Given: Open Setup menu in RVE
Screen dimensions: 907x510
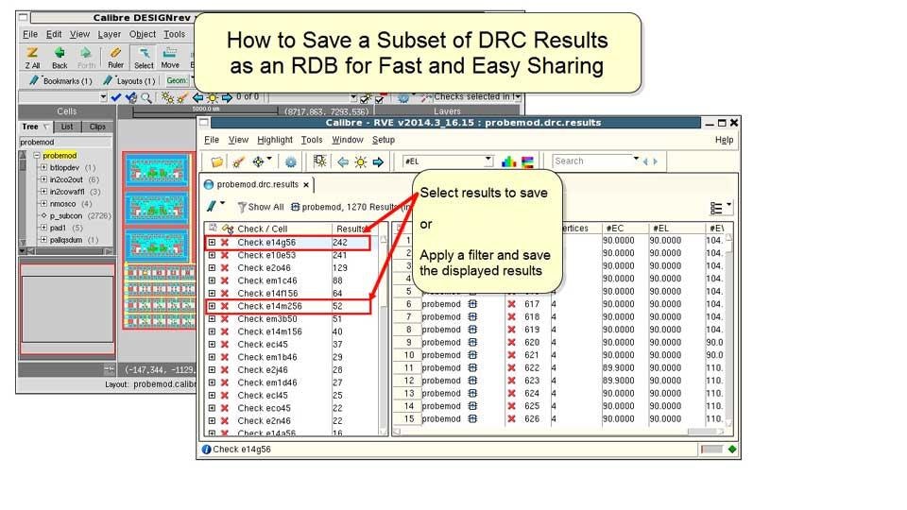Looking at the screenshot, I should click(384, 140).
